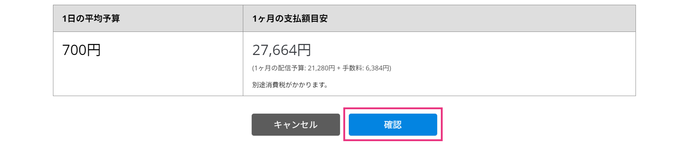The width and height of the screenshot is (687, 158).
Task: Click gray header area right of 1日の平均予算
Action: 180,18
